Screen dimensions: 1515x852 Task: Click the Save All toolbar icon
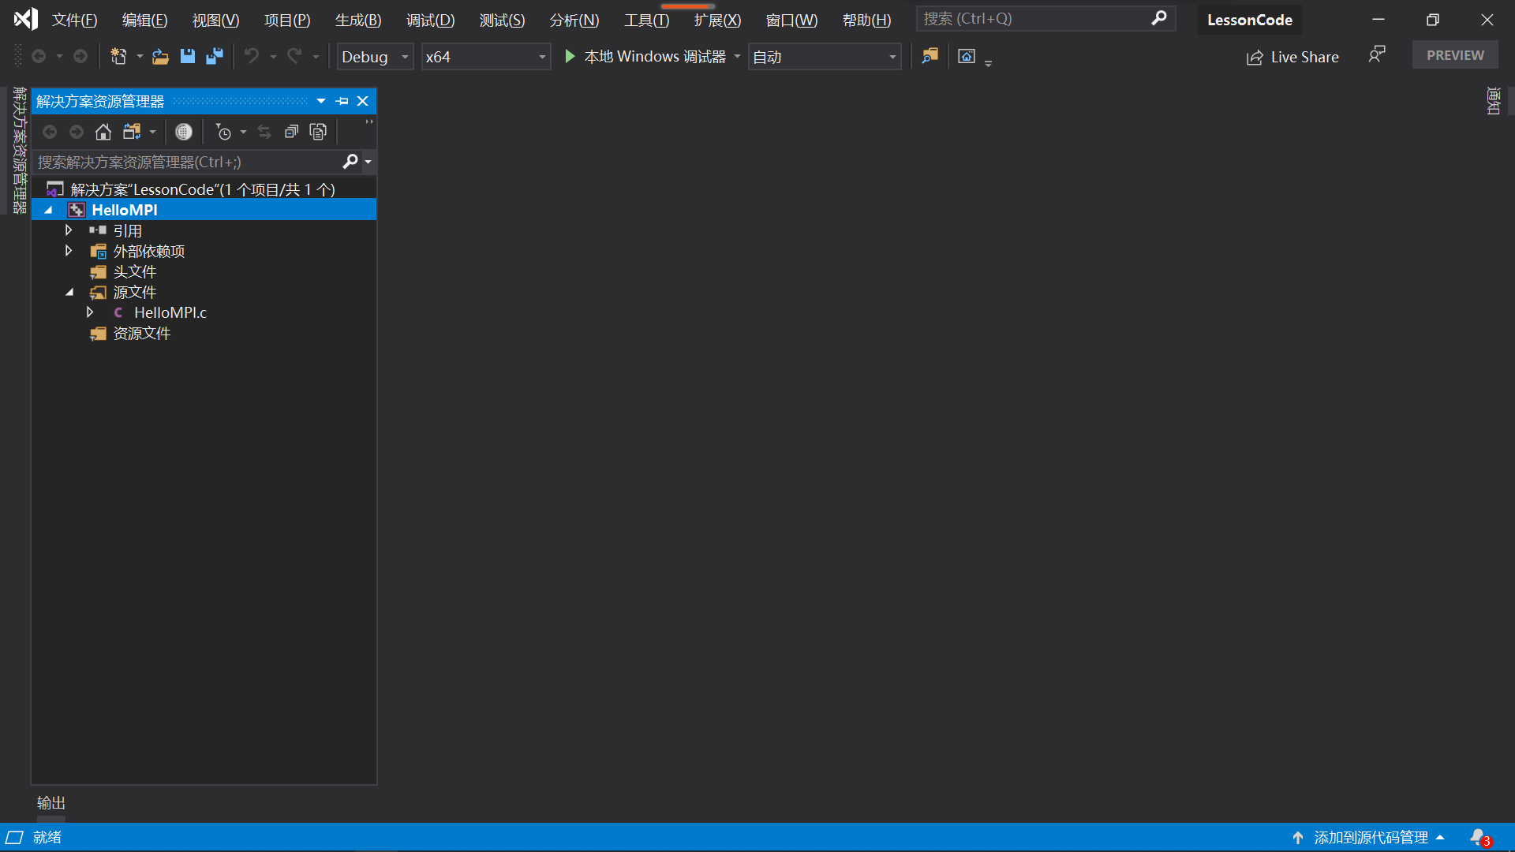click(x=214, y=56)
